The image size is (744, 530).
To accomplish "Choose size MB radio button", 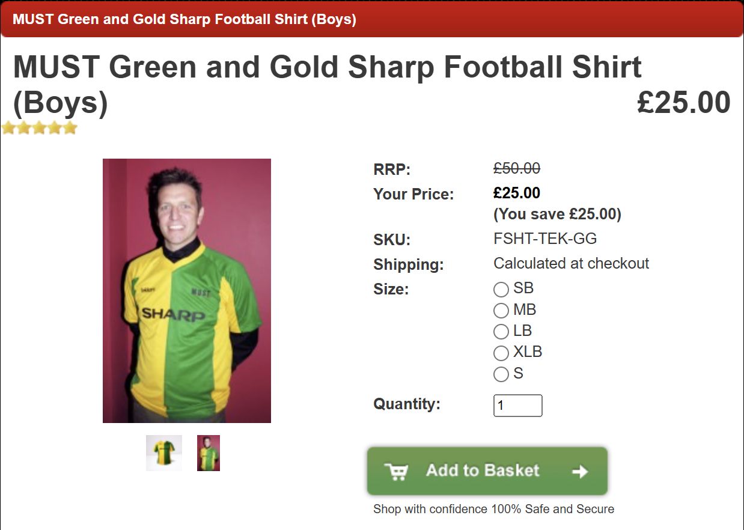I will click(501, 311).
